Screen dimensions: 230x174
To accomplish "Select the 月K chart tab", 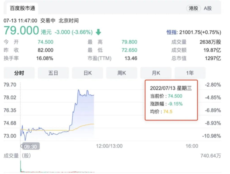I will (x=156, y=73).
